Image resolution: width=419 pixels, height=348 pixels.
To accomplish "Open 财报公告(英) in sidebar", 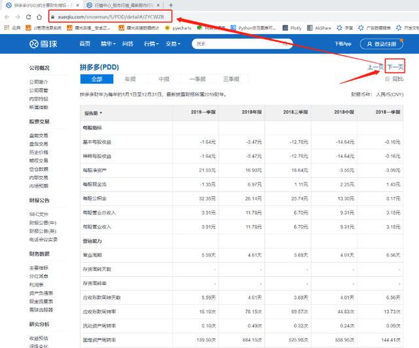I will click(x=43, y=231).
